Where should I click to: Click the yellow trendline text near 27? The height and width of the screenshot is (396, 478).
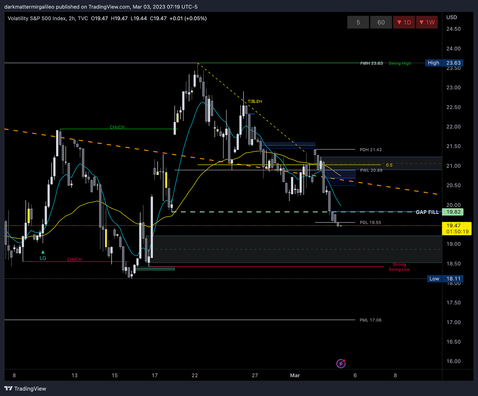pos(255,101)
